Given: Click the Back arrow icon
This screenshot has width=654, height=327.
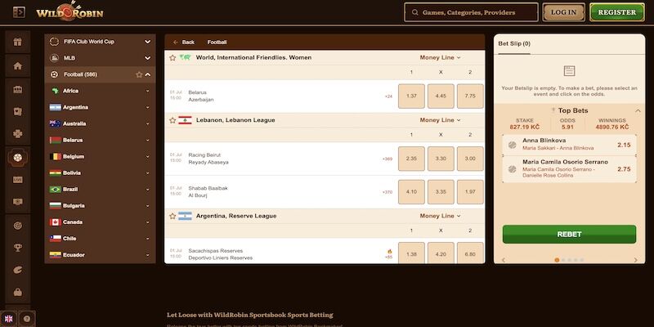Looking at the screenshot, I should pos(176,43).
